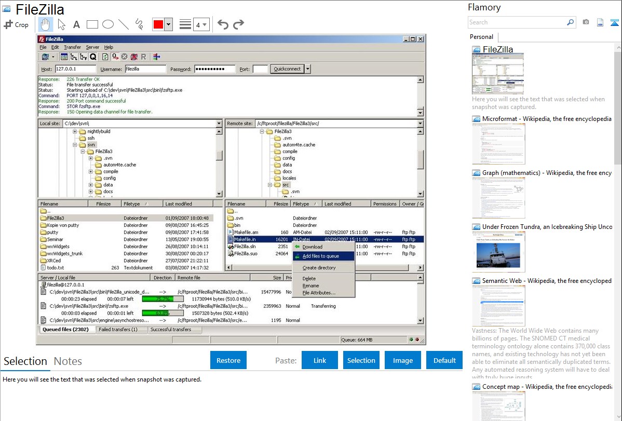Click the 75.7% transfer progress bar
Viewport: 622px width, 421px height.
click(163, 299)
